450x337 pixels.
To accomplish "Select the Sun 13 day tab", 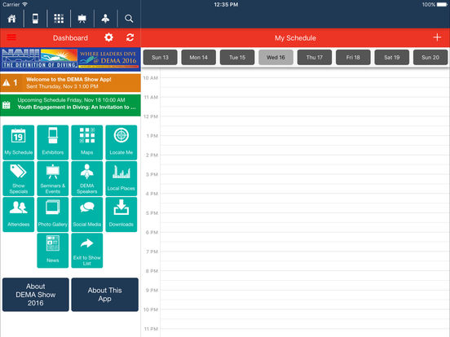I will click(160, 57).
